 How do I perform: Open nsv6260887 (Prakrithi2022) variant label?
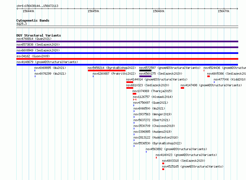[114, 74]
